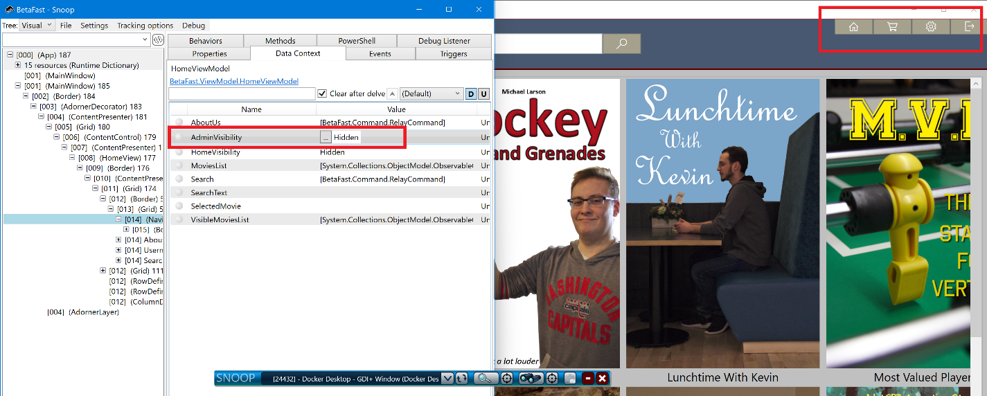
Task: Follow the BetaFast.ViewModel.HomeViewModel link
Action: coord(234,81)
